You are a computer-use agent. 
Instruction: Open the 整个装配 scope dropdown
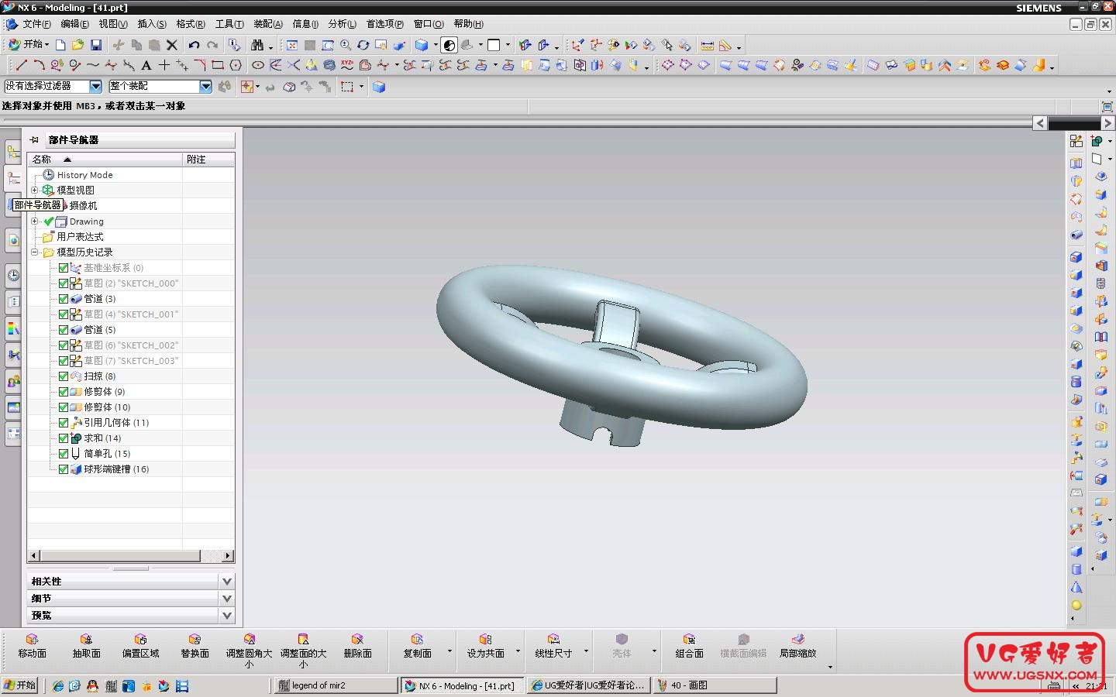tap(205, 86)
